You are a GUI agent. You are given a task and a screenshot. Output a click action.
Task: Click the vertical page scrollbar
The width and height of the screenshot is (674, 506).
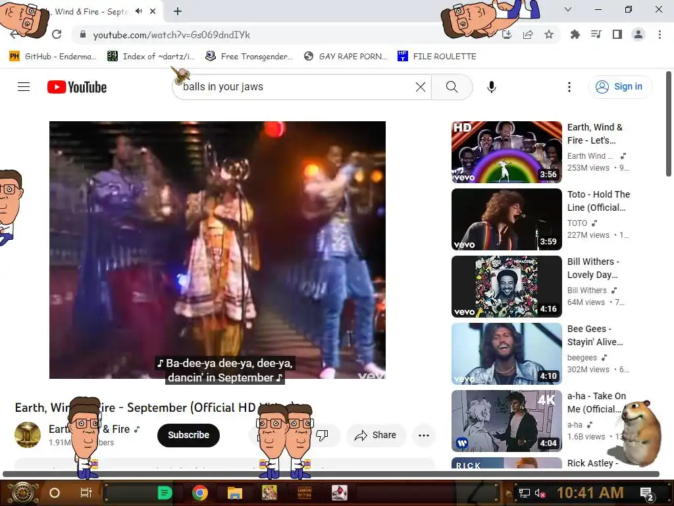pyautogui.click(x=669, y=124)
